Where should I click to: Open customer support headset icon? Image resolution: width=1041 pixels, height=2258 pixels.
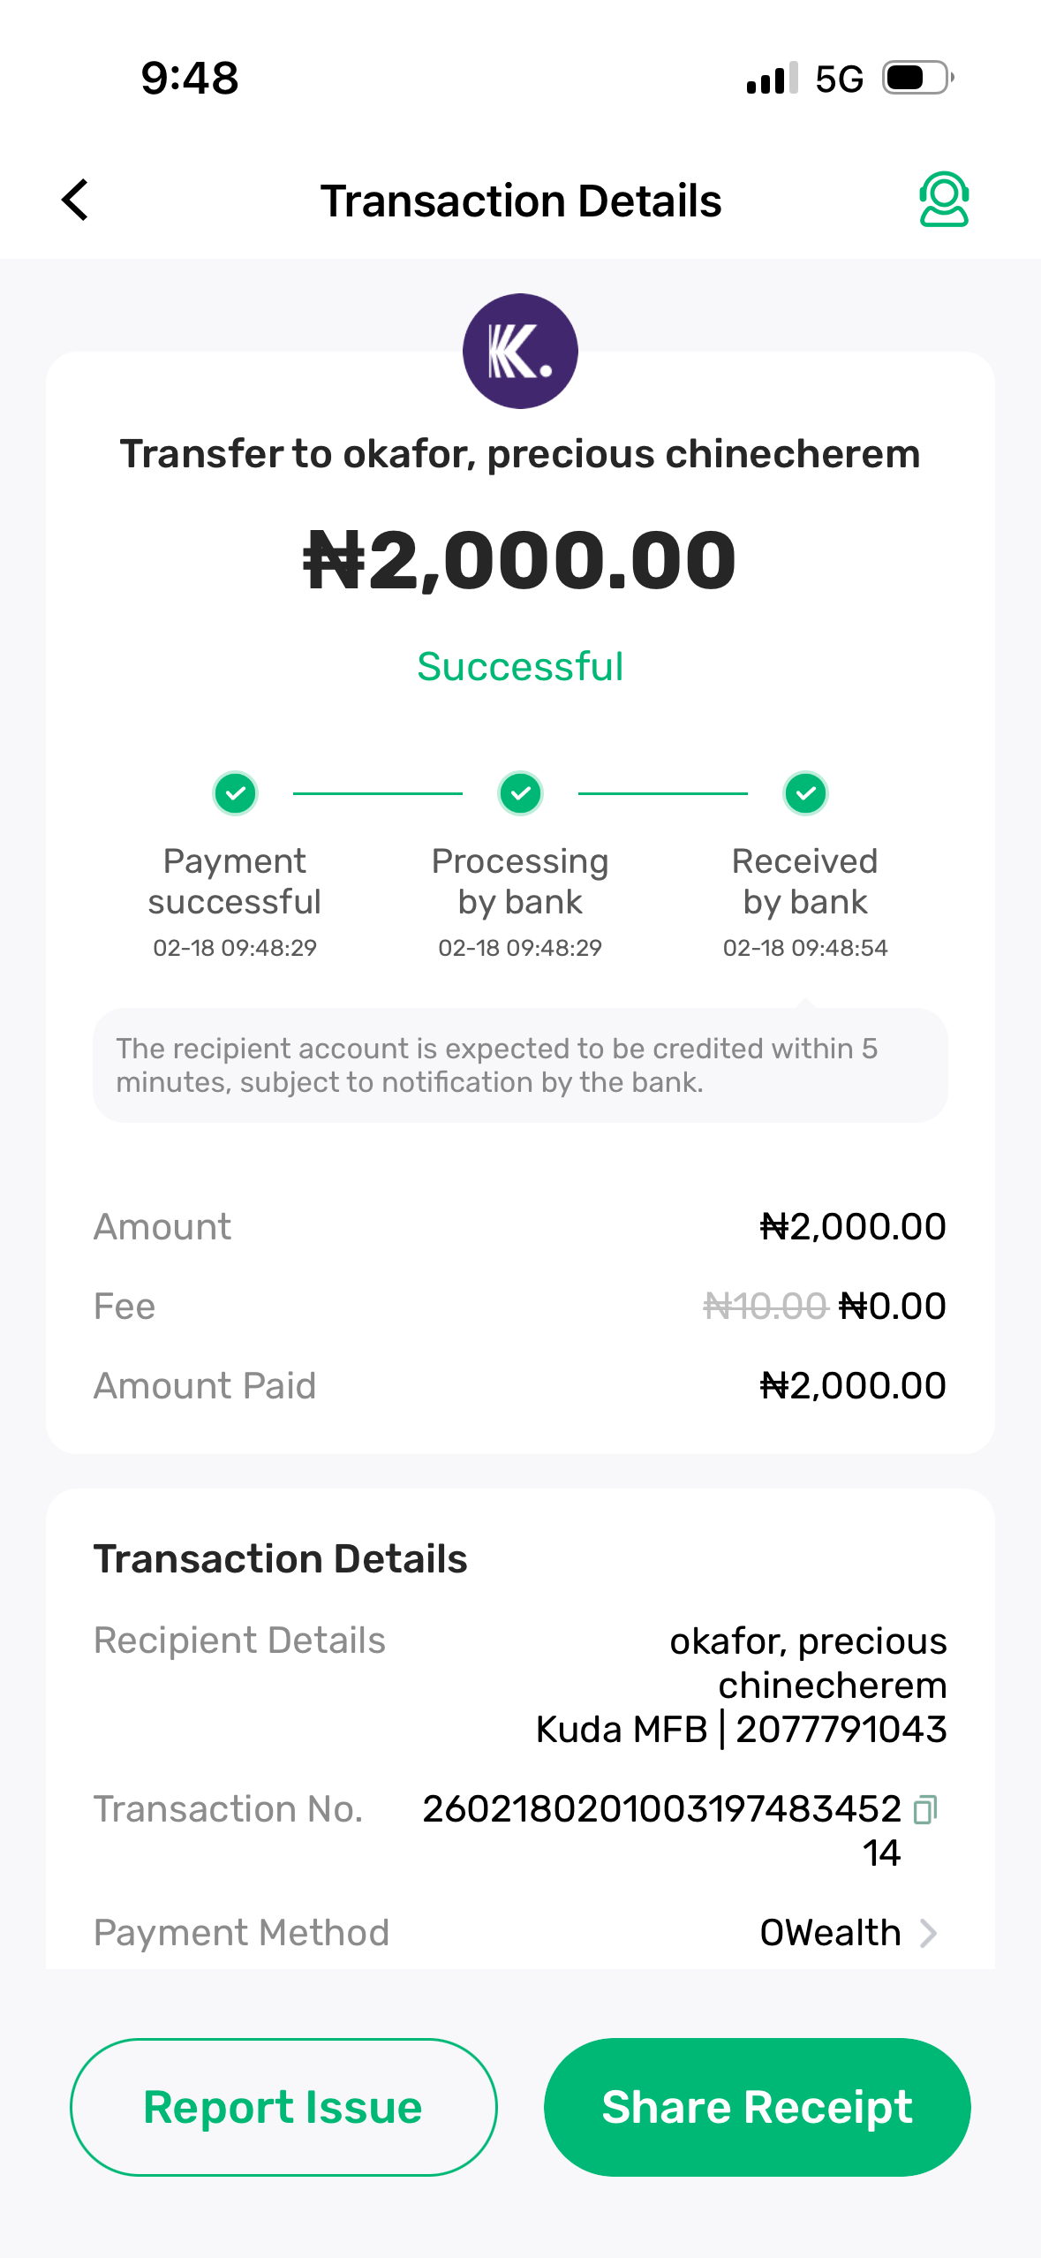[944, 200]
